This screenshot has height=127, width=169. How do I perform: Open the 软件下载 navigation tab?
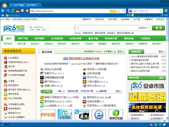click(x=23, y=38)
